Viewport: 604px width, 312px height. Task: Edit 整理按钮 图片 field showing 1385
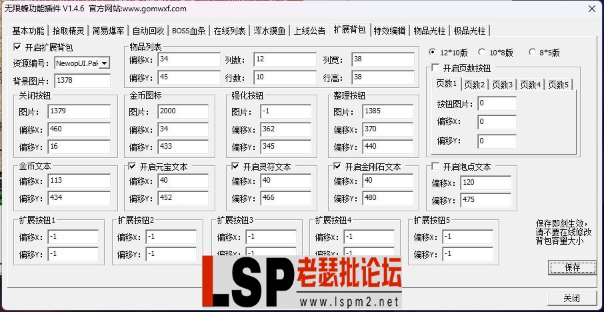[387, 112]
